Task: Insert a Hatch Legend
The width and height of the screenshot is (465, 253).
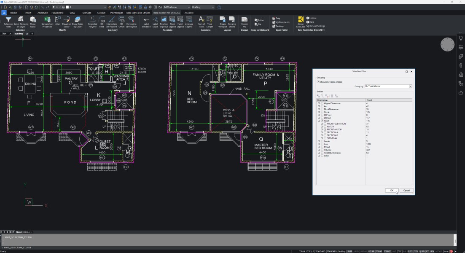Action: click(x=180, y=22)
